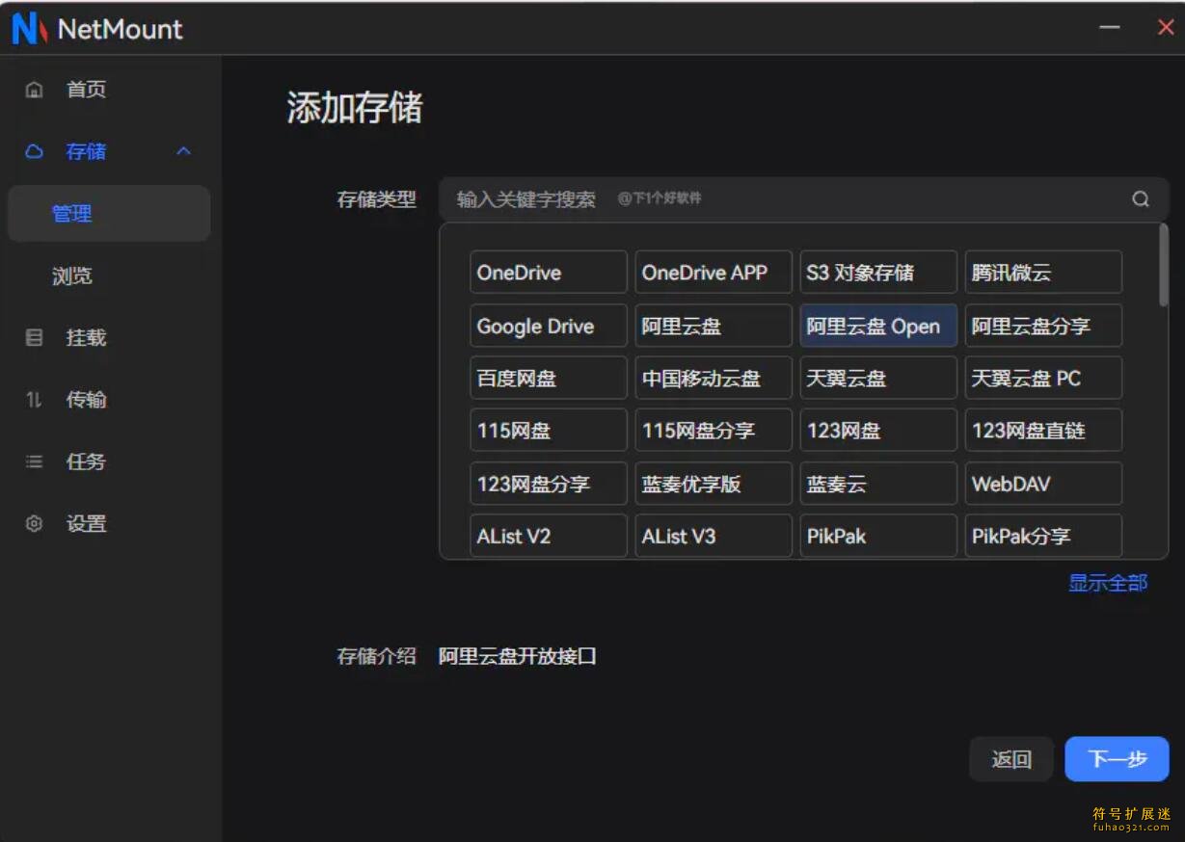
Task: Select the OneDrive storage type
Action: [x=548, y=272]
